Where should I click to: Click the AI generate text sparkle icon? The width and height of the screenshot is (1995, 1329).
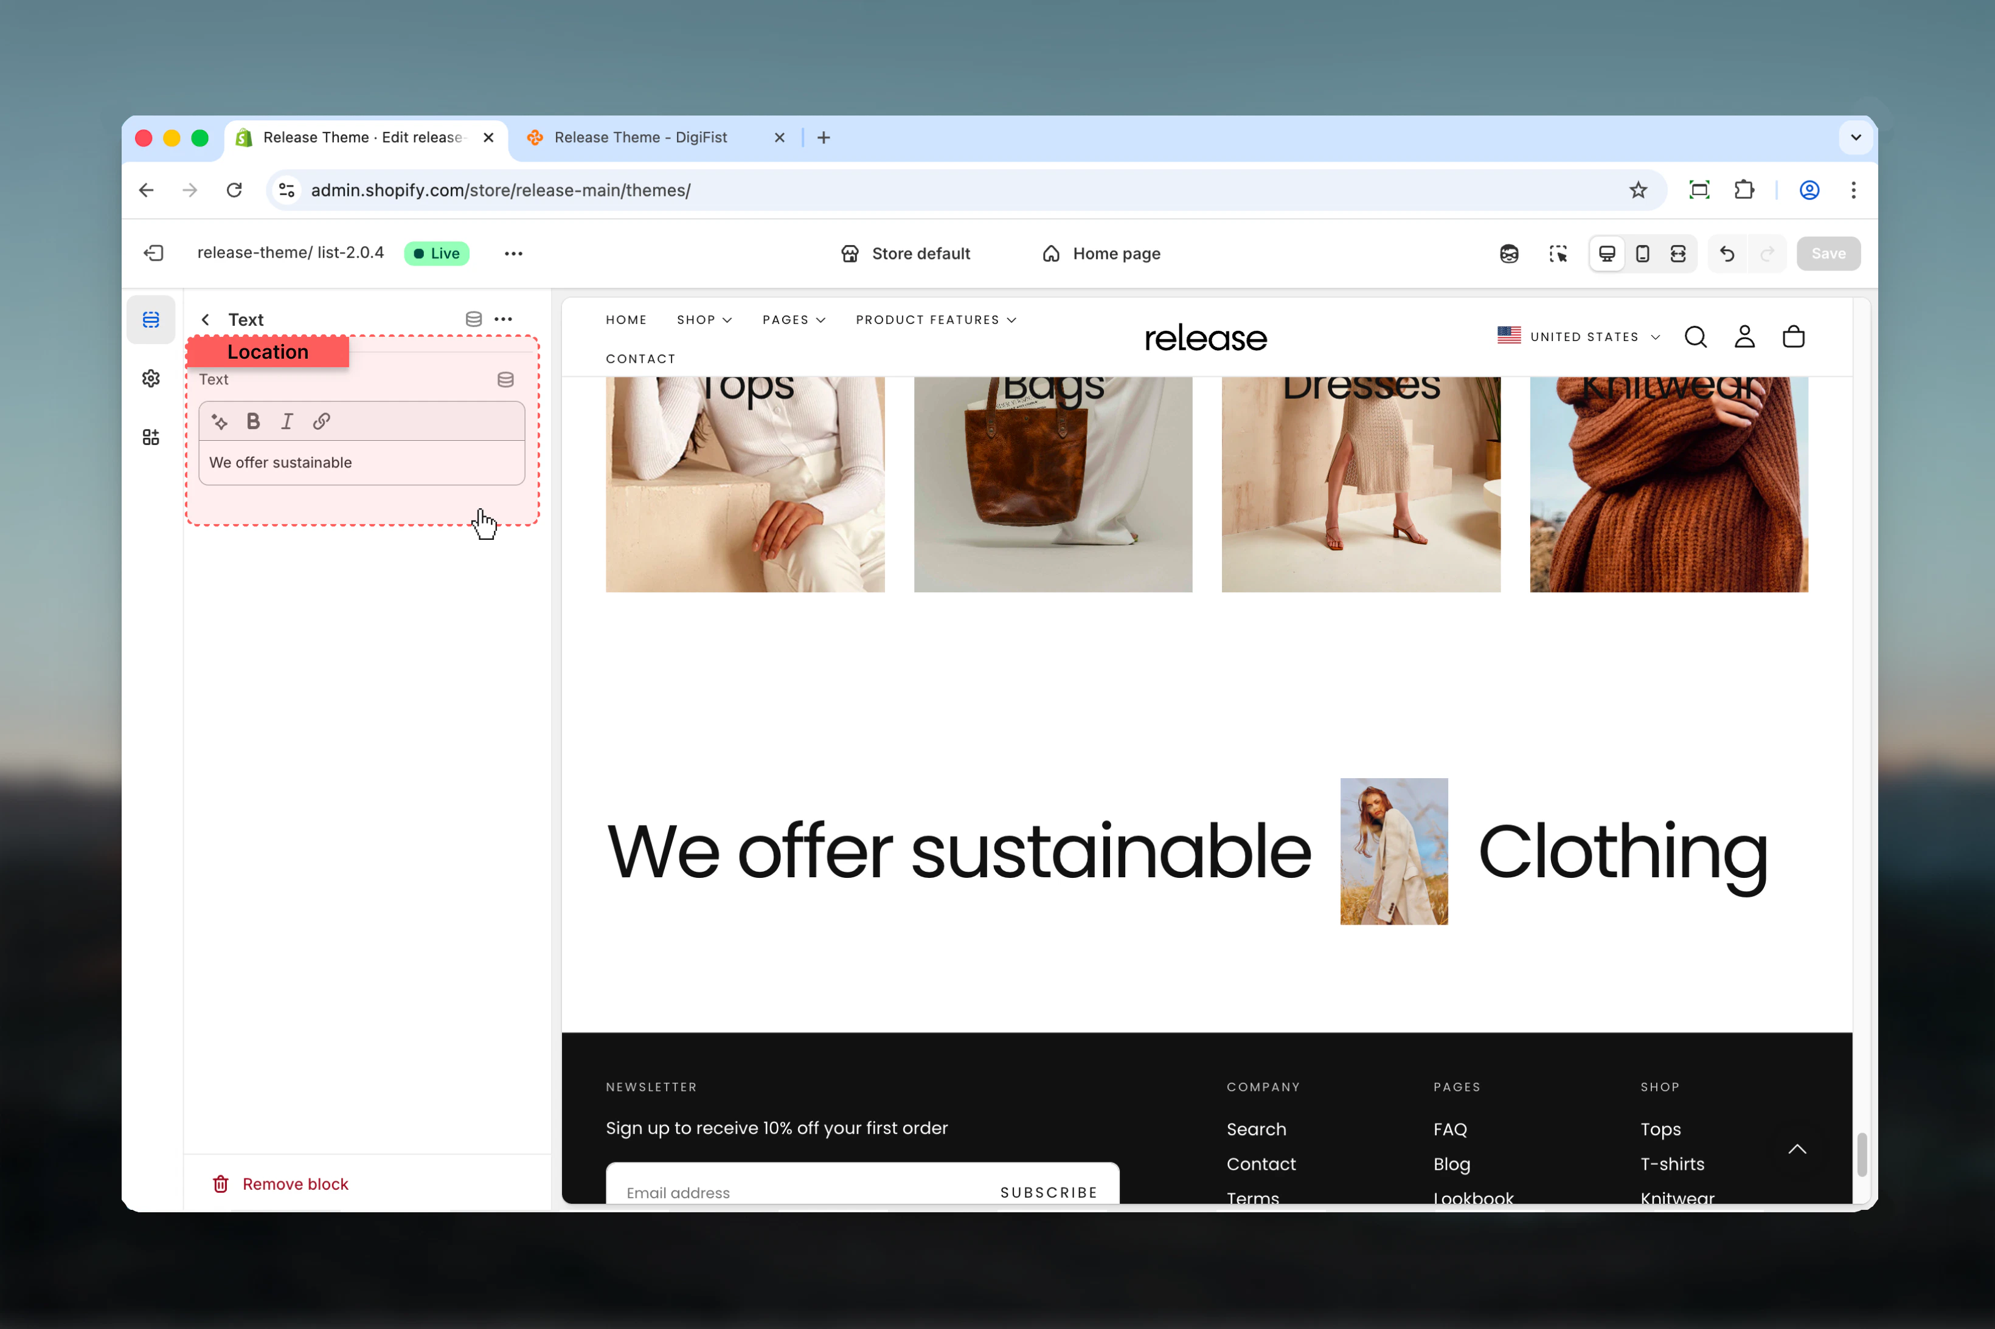(220, 421)
